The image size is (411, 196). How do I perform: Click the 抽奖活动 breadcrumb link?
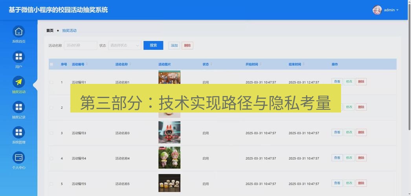point(69,31)
